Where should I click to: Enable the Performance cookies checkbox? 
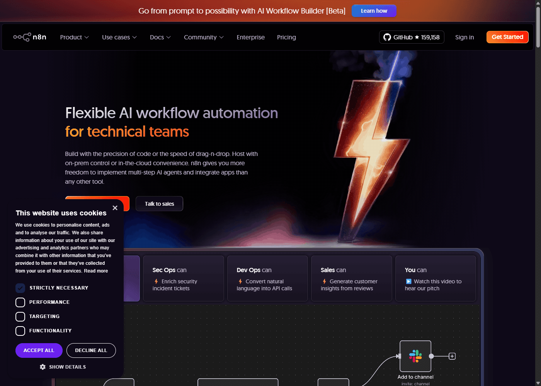tap(20, 302)
